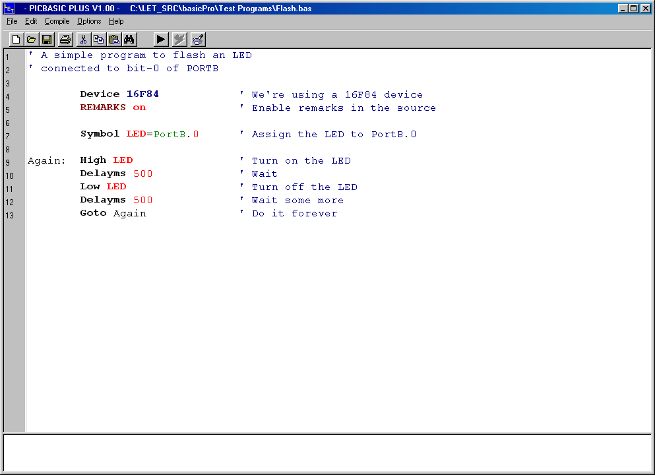Click the comment 'Wait some more'
The image size is (655, 475).
tap(298, 201)
